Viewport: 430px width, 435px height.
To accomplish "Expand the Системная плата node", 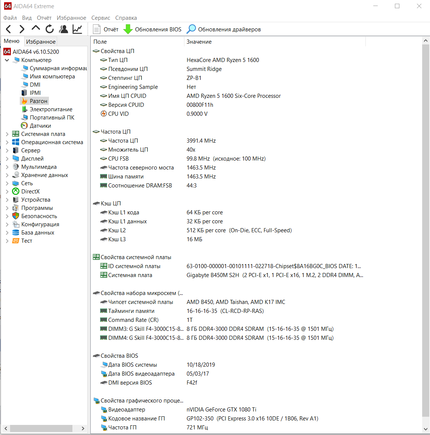I will pyautogui.click(x=7, y=134).
